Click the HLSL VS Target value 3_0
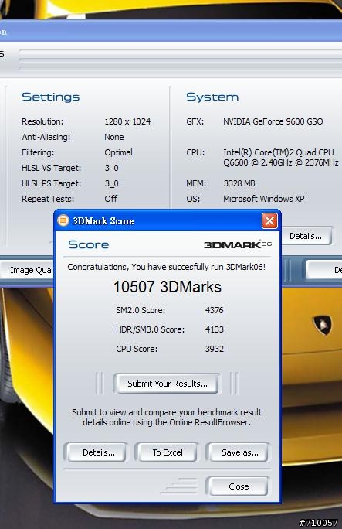Screen dimensions: 342x529 tap(111, 168)
